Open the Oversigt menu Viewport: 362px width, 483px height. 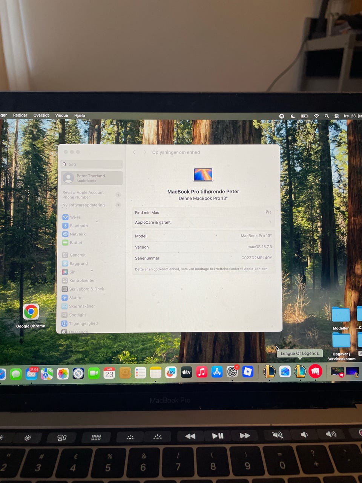click(x=41, y=115)
